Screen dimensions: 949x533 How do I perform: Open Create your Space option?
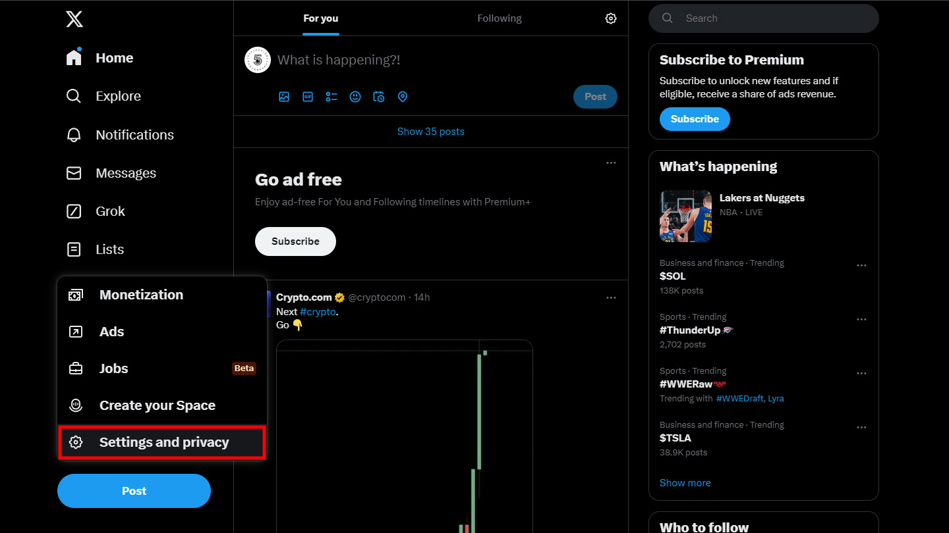click(x=157, y=405)
